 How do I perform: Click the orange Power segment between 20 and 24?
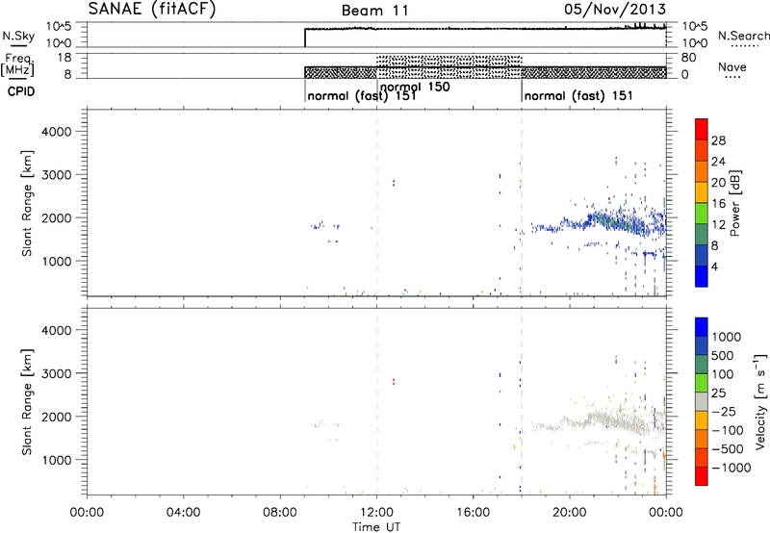point(702,171)
